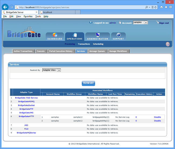
Task: Click the browser favorites star icon
Action: point(166,7)
